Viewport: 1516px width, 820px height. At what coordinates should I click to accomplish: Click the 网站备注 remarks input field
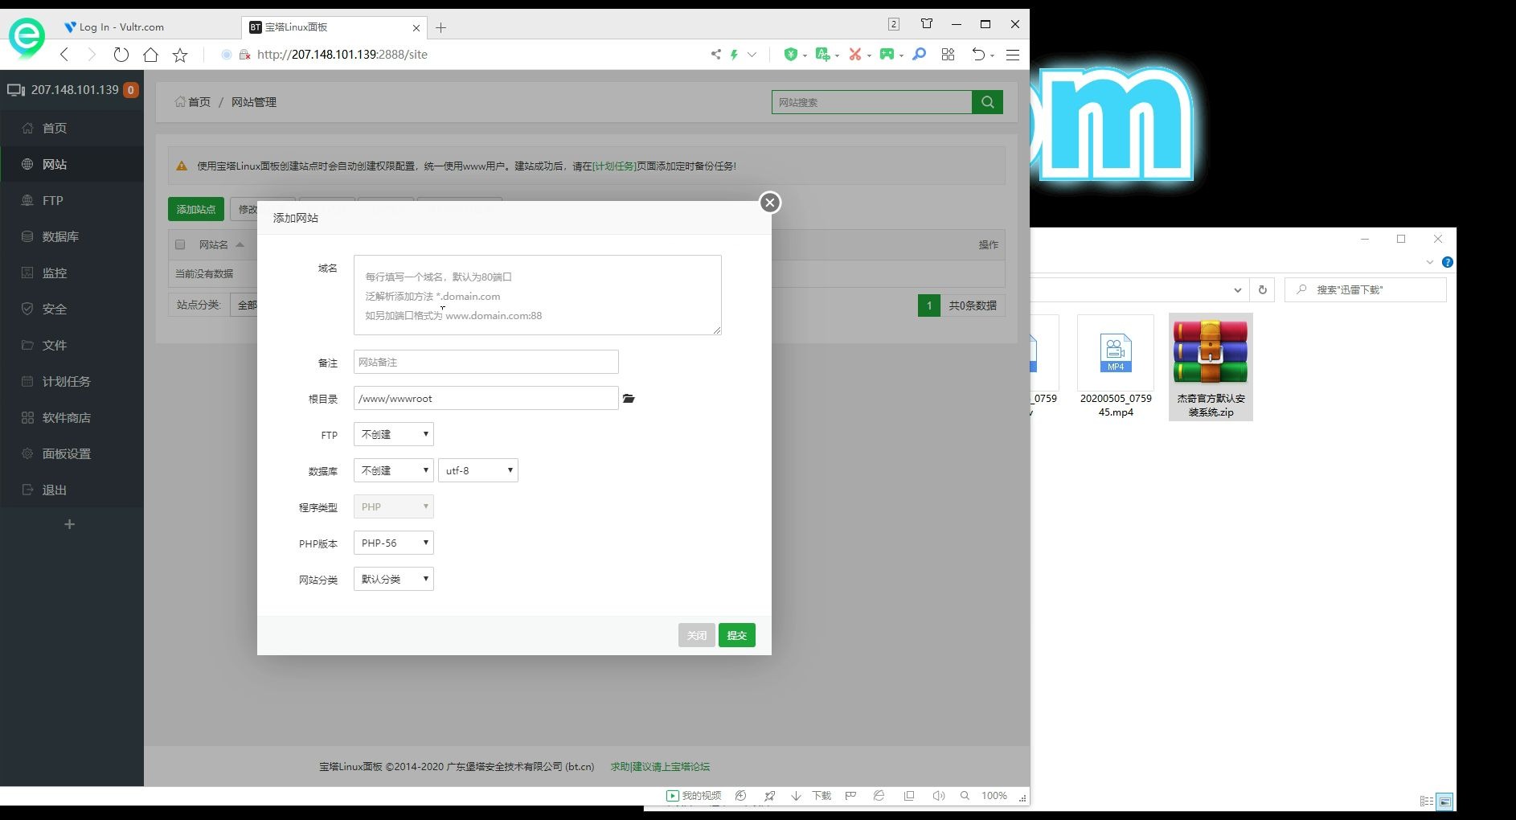[x=486, y=362]
